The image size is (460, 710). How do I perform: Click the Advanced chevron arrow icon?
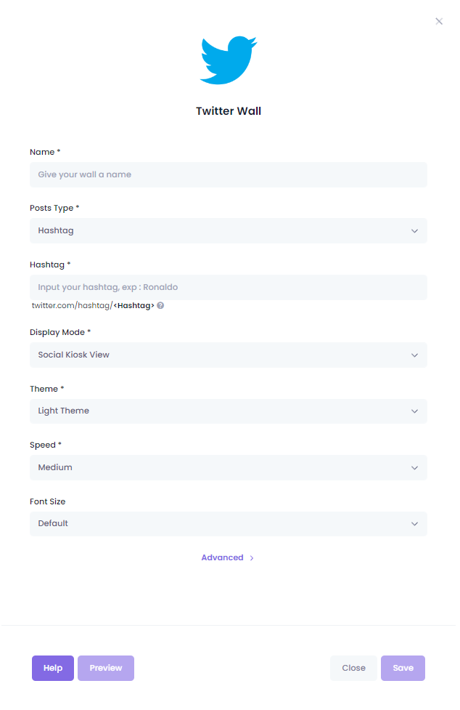(x=252, y=558)
